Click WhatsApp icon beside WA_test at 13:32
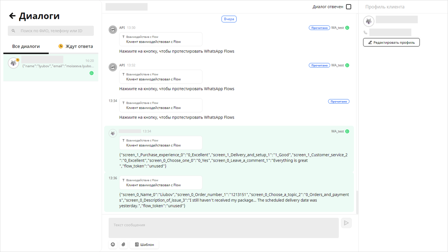This screenshot has width=448, height=252. (x=347, y=65)
